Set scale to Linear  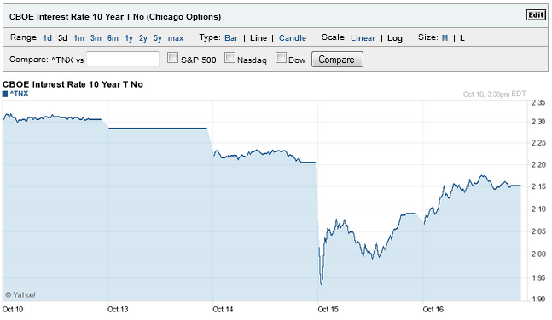tap(363, 38)
